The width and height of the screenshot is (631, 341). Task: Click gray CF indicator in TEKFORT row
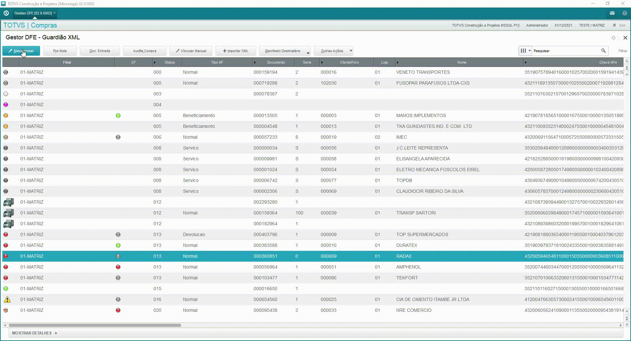[118, 278]
